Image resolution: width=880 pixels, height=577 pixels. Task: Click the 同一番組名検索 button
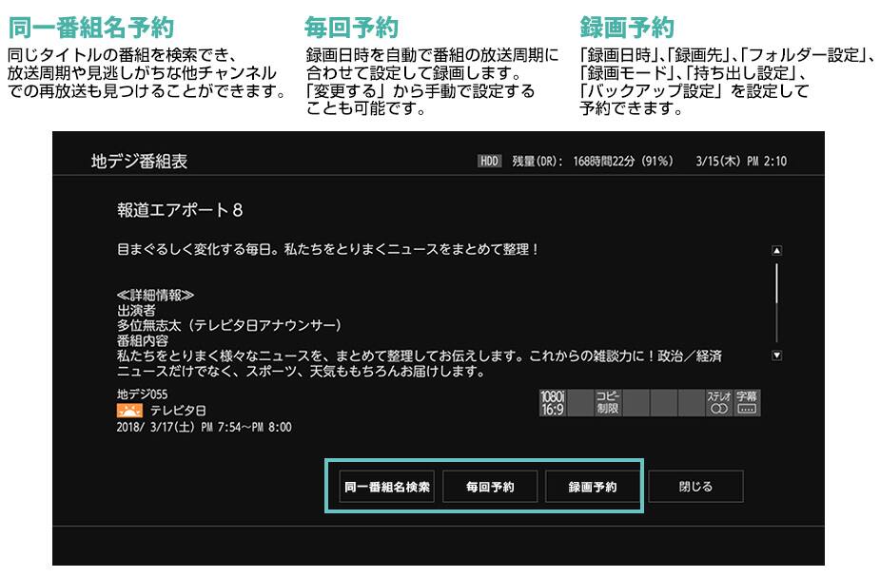(386, 487)
